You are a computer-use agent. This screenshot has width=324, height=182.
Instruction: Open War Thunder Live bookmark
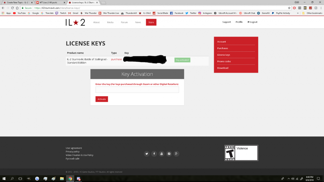click(x=109, y=13)
